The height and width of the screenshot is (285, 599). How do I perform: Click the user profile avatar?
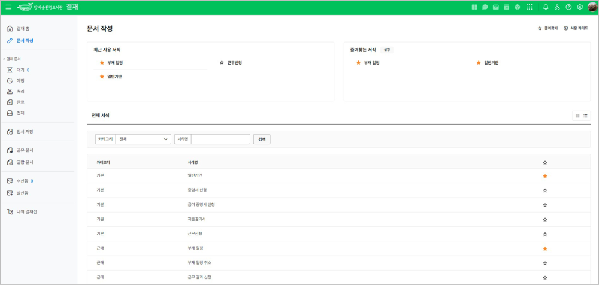[x=591, y=7]
